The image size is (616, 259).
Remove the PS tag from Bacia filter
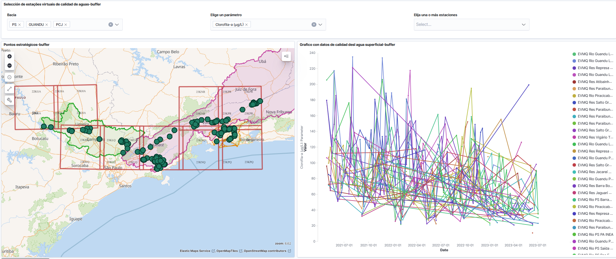click(x=20, y=25)
